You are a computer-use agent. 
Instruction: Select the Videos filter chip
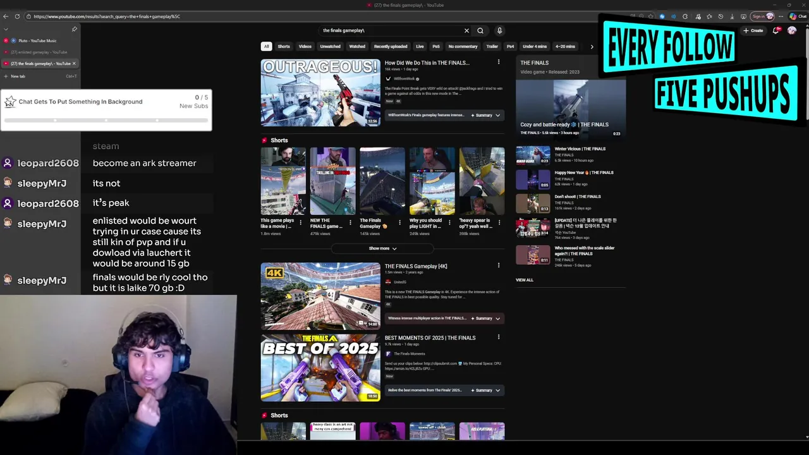pos(305,46)
